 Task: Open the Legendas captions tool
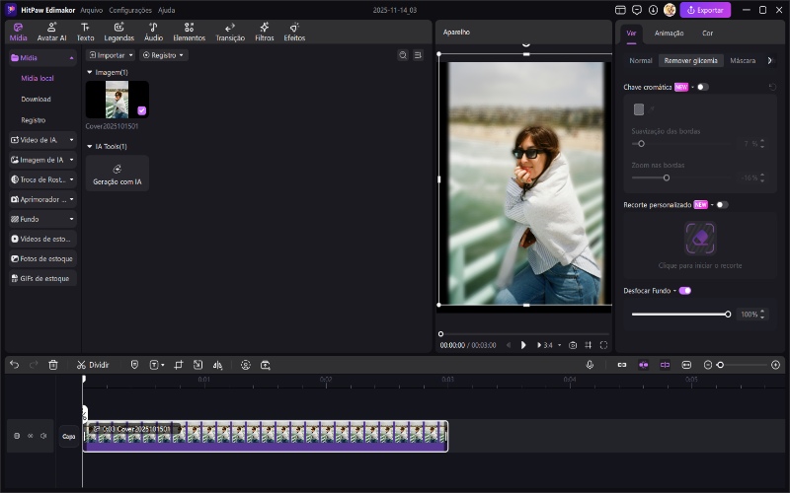pyautogui.click(x=118, y=32)
